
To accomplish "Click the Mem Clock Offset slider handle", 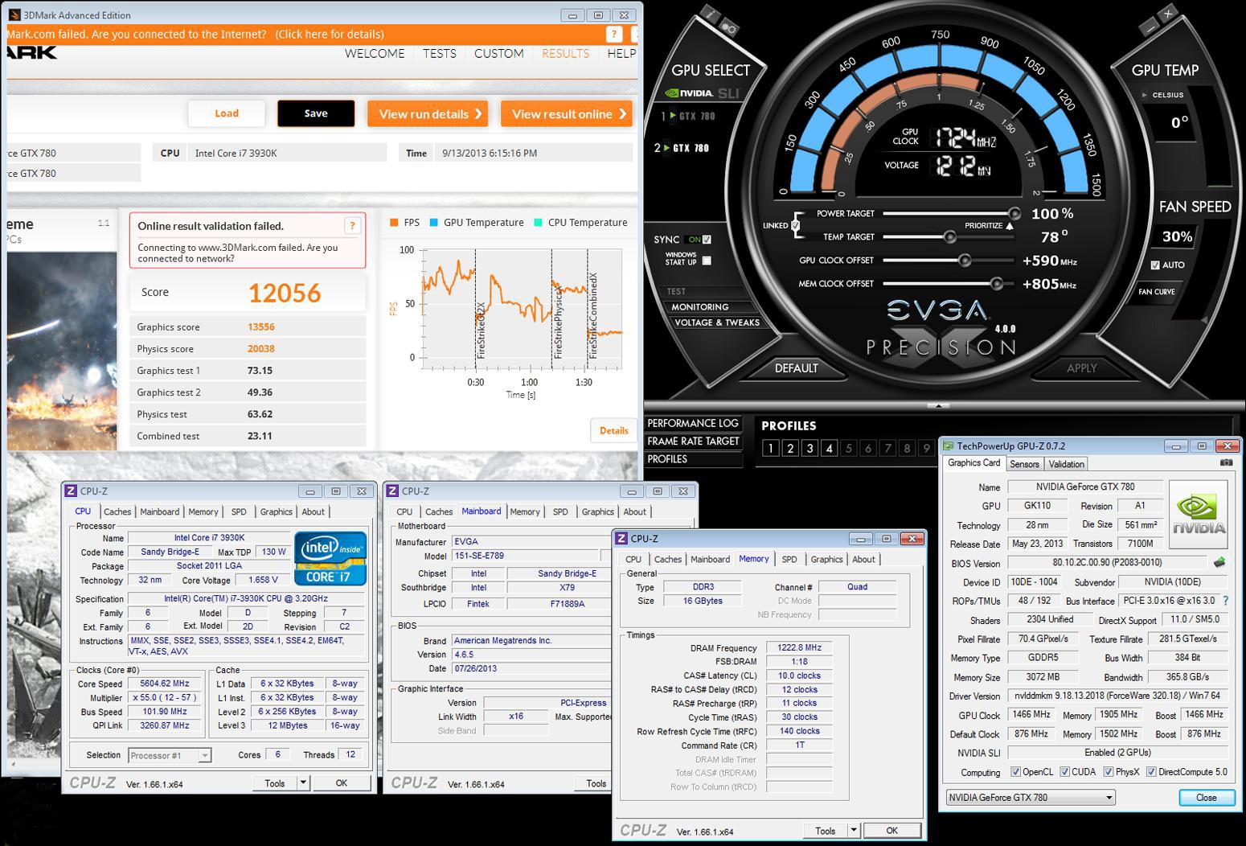I will tap(997, 284).
